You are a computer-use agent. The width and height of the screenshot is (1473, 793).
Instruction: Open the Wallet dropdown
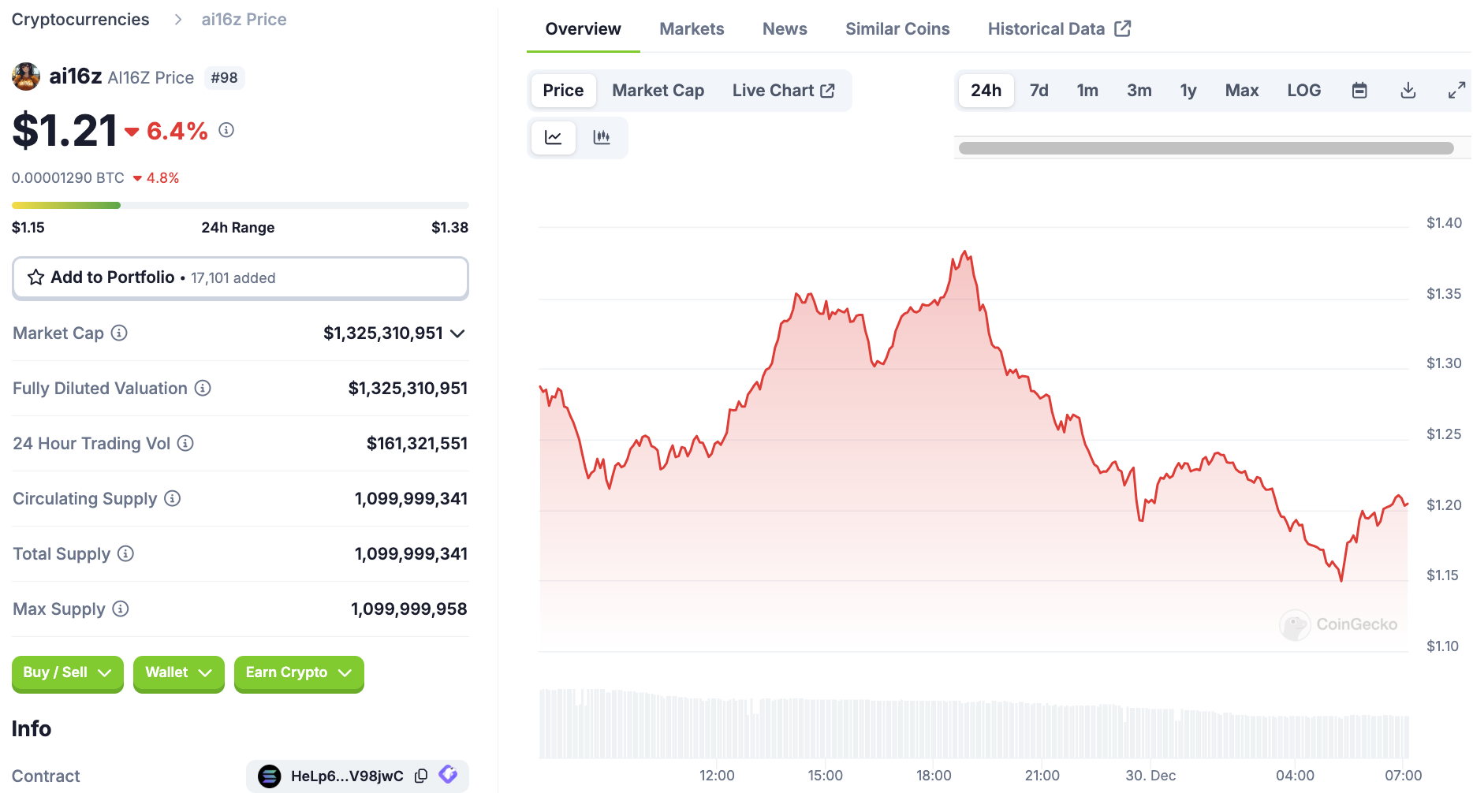178,673
